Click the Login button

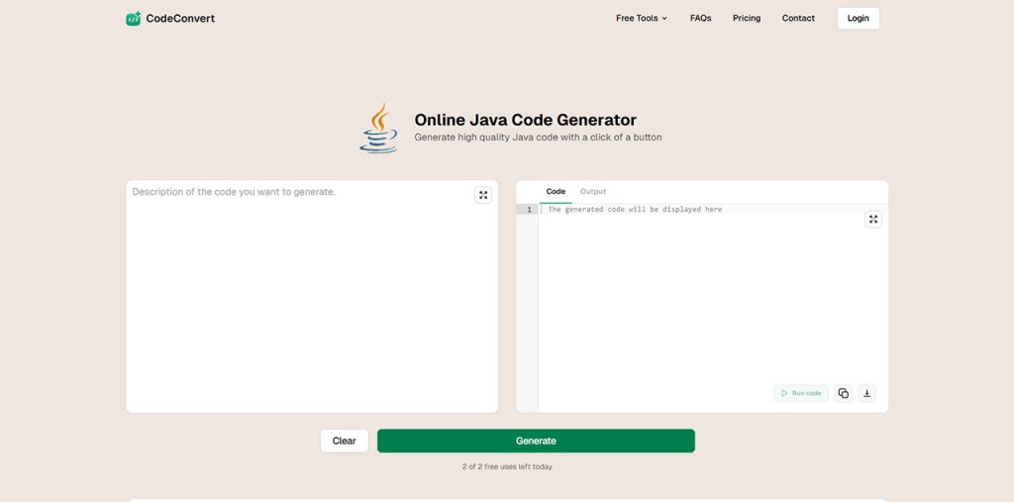tap(859, 18)
